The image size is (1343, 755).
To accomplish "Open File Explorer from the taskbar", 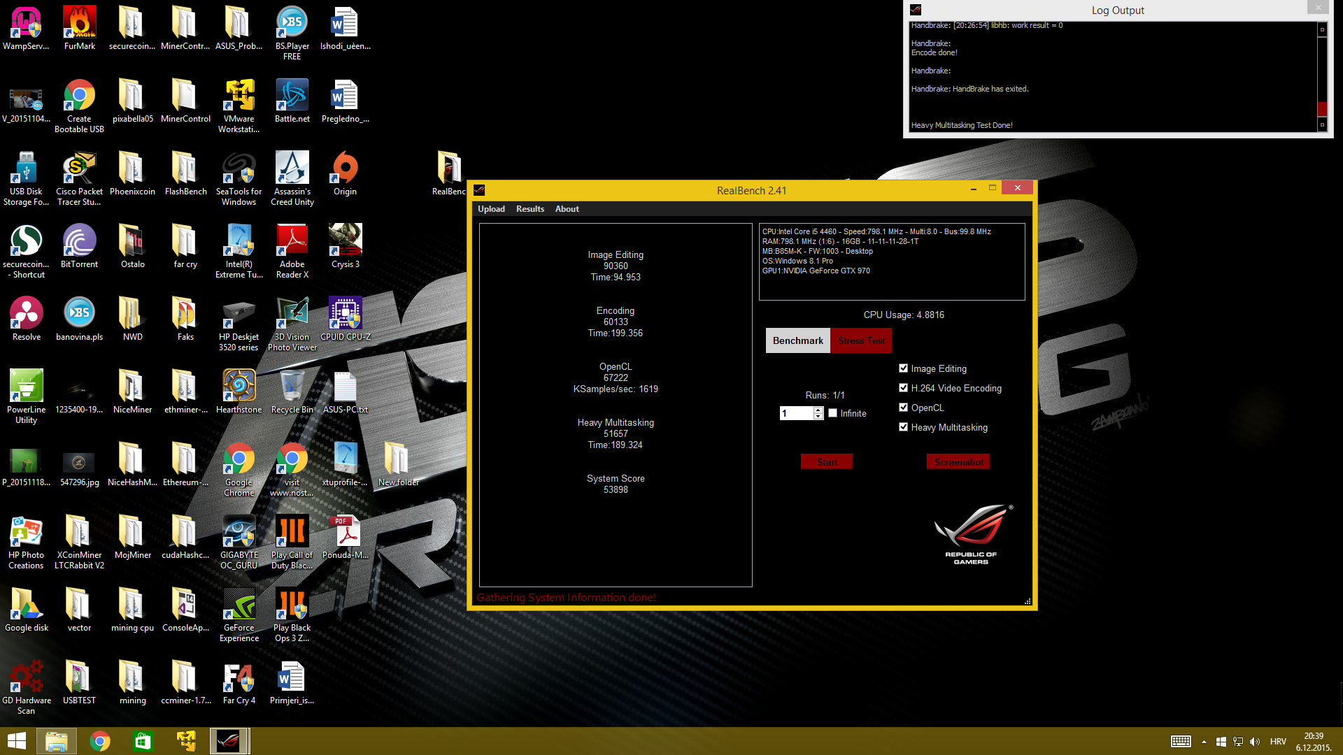I will 57,741.
